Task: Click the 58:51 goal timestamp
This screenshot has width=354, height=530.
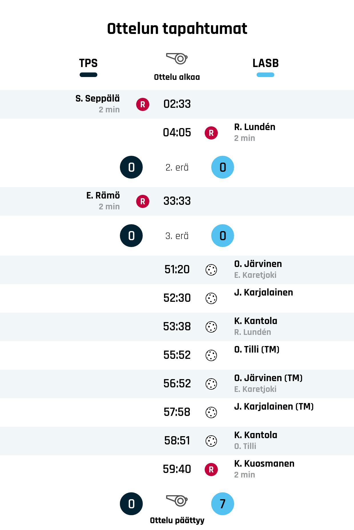Action: 177,441
